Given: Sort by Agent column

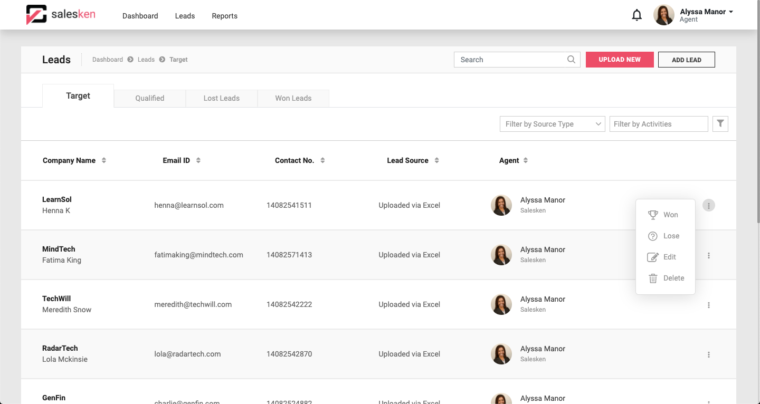Looking at the screenshot, I should coord(526,160).
